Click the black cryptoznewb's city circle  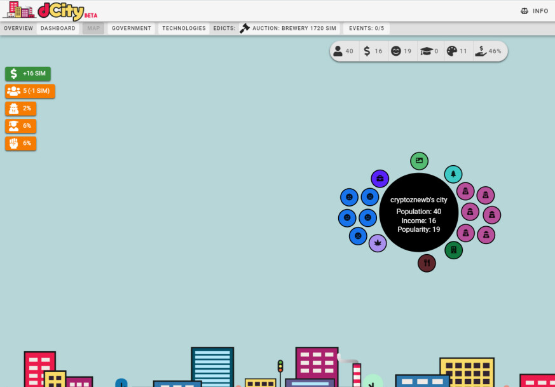click(x=419, y=212)
